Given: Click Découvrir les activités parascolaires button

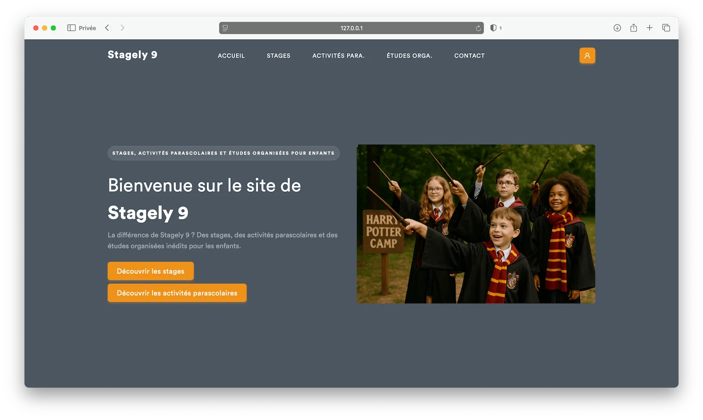Looking at the screenshot, I should click(177, 293).
